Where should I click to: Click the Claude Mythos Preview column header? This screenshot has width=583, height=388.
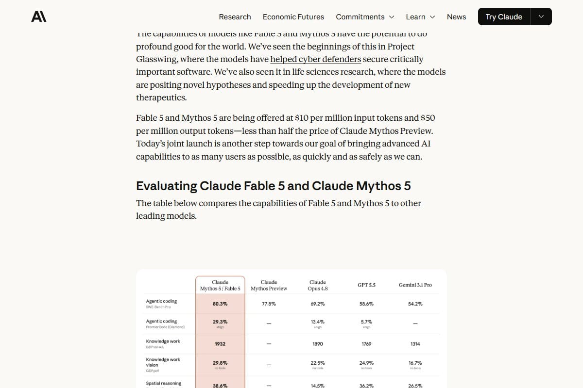[x=269, y=285]
